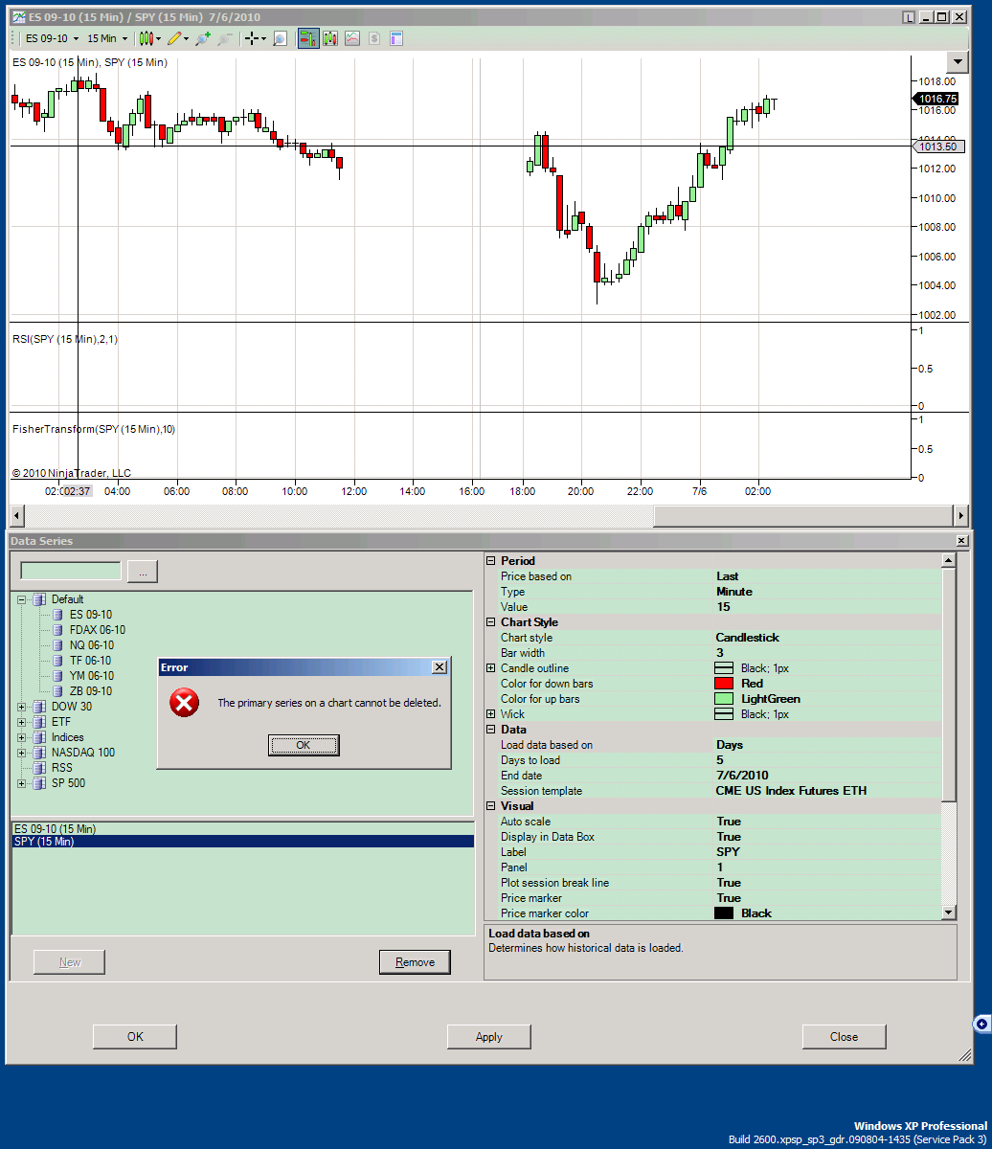Screen dimensions: 992x1149
Task: Expand the NASDAQ 100 instrument list
Action: (x=22, y=753)
